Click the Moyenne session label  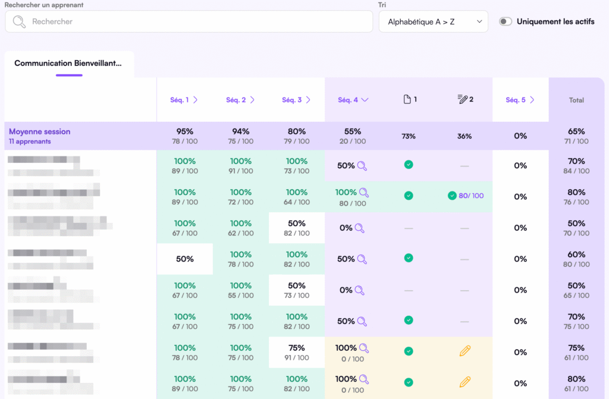[x=40, y=131]
